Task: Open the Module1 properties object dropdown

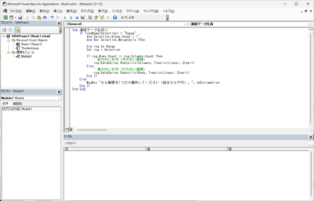Action: click(59, 98)
